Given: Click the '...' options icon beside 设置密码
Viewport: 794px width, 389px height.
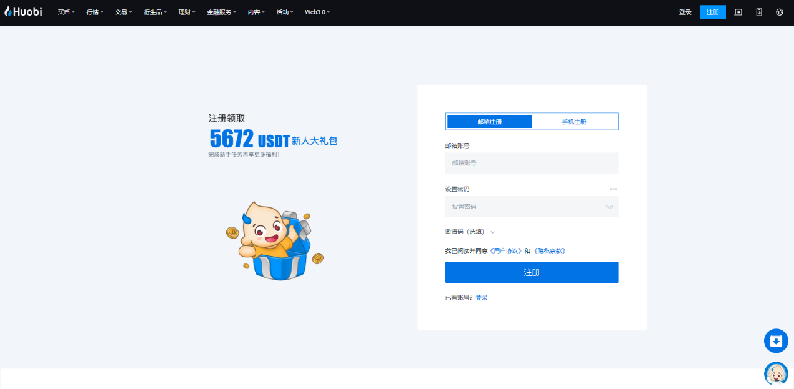Looking at the screenshot, I should [x=613, y=189].
